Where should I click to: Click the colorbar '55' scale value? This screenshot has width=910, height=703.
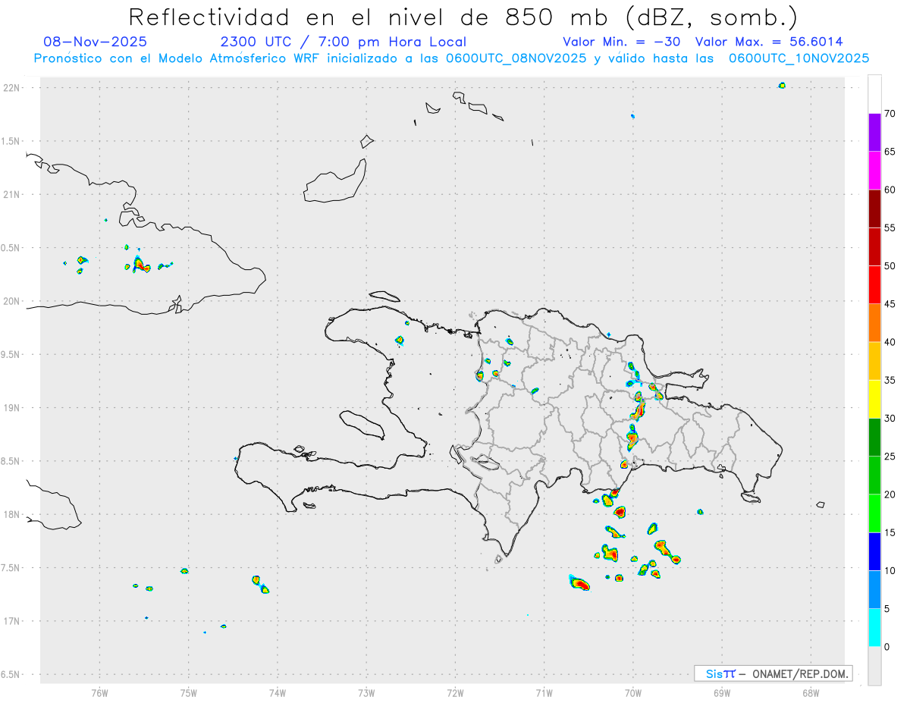[890, 228]
